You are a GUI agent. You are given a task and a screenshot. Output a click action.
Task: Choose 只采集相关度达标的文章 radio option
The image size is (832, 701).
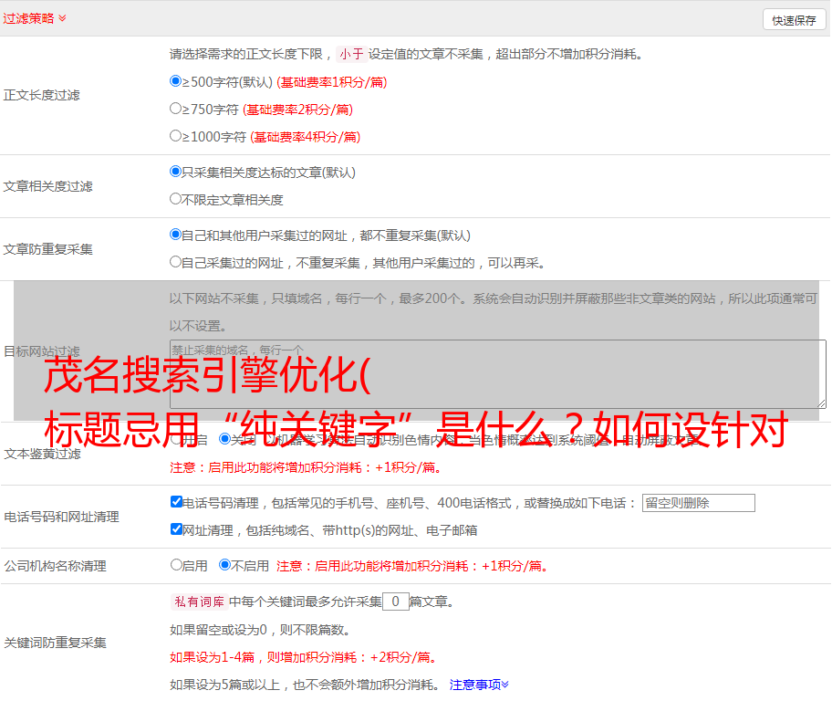176,172
